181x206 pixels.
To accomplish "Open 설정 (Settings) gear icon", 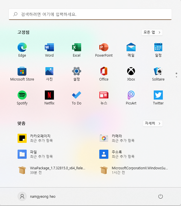I will click(77, 74).
